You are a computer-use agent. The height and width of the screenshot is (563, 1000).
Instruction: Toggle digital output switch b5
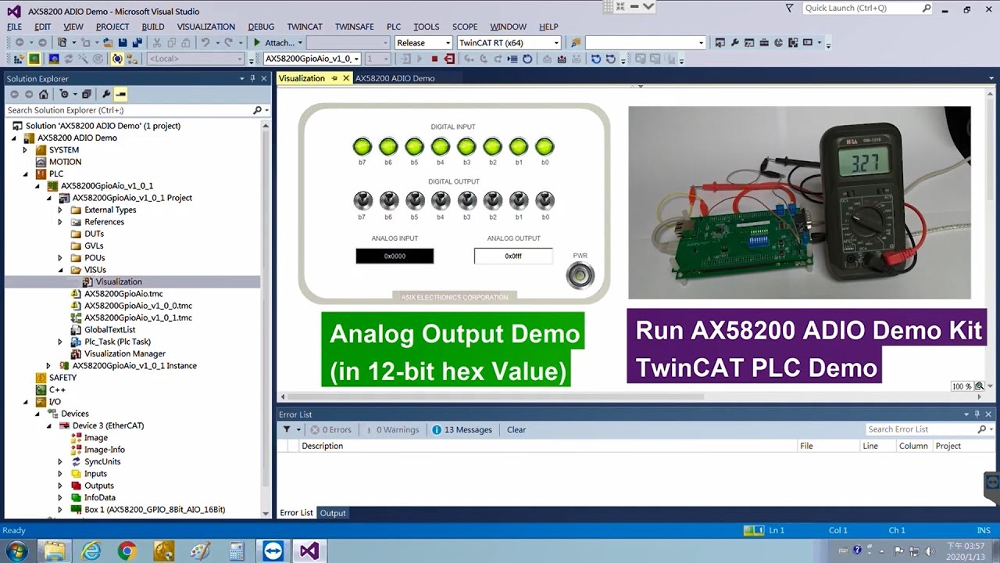tap(414, 201)
